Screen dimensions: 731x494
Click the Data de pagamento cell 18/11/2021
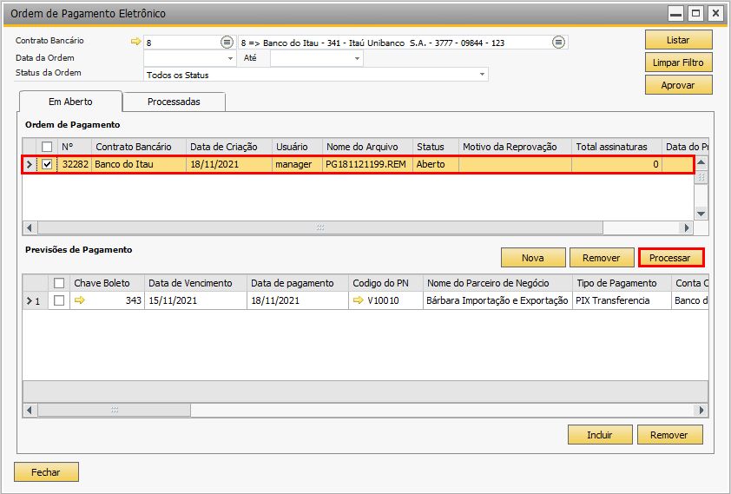pos(298,300)
